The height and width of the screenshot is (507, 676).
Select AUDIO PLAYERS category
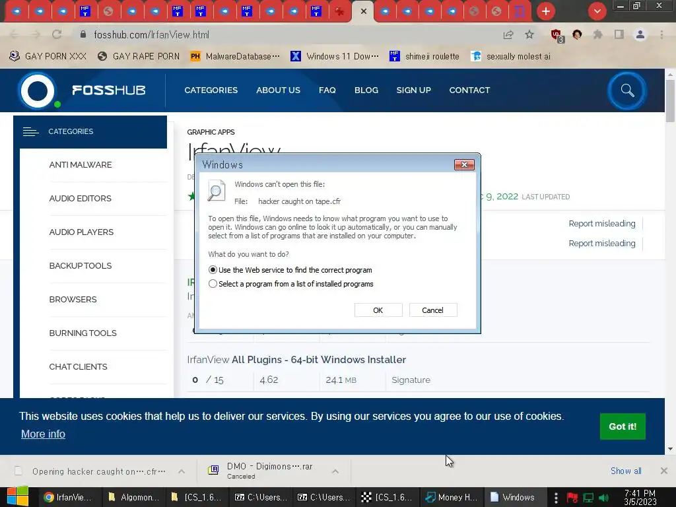(81, 232)
